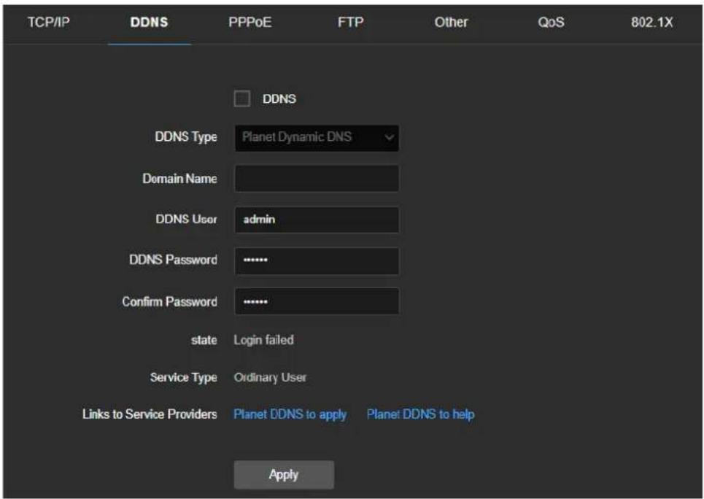The width and height of the screenshot is (704, 499).
Task: Open the Planet DDNS to apply link
Action: tap(290, 414)
